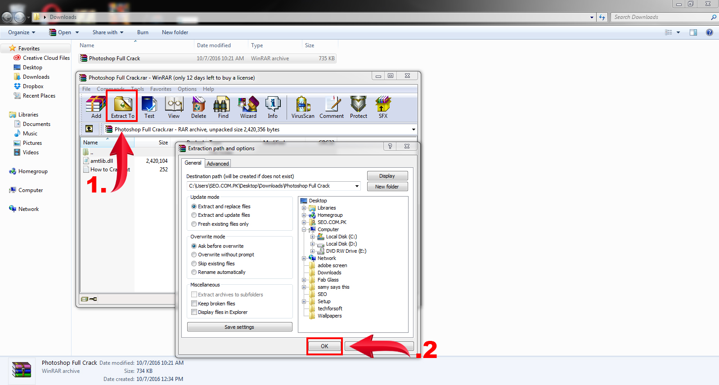Click OK to start extraction
719x385 pixels.
(324, 346)
